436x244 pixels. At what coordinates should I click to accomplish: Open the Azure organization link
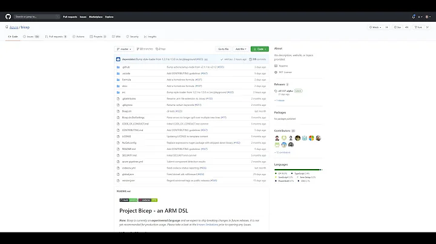pyautogui.click(x=14, y=27)
